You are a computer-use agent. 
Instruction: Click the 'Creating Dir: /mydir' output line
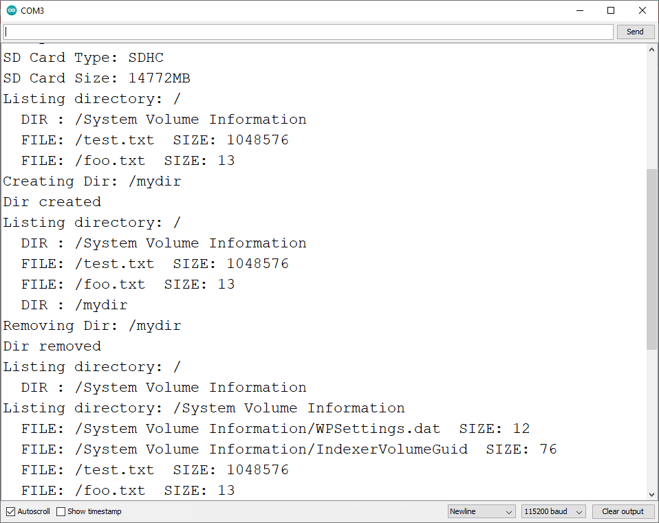(92, 181)
